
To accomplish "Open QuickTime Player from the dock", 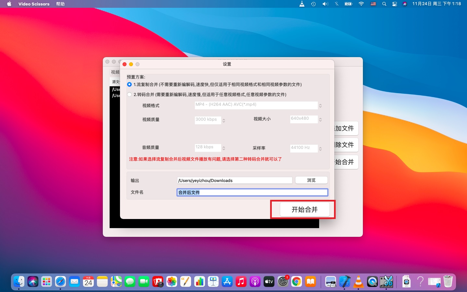I will [x=372, y=282].
